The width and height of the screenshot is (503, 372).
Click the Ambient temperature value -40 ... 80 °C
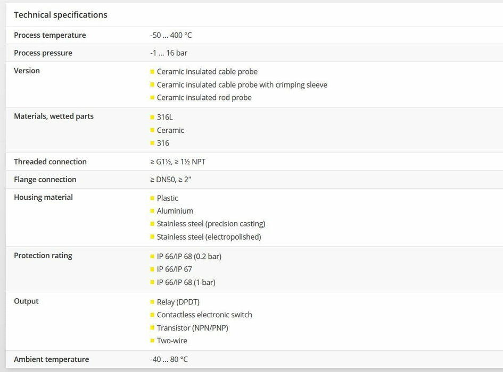(x=169, y=359)
